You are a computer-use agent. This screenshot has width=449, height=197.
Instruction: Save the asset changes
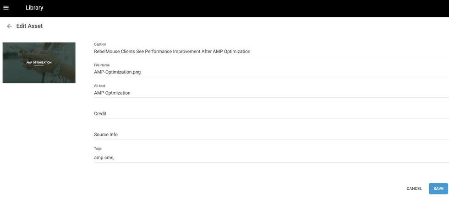[x=438, y=188]
